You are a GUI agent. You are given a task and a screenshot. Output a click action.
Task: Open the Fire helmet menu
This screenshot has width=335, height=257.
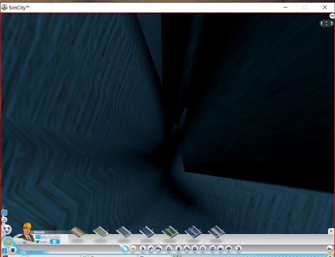click(186, 249)
